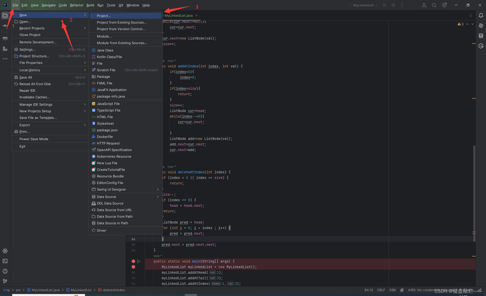Open the Terminal tool window icon
Viewport: 486px width, 296px height.
pos(5,261)
